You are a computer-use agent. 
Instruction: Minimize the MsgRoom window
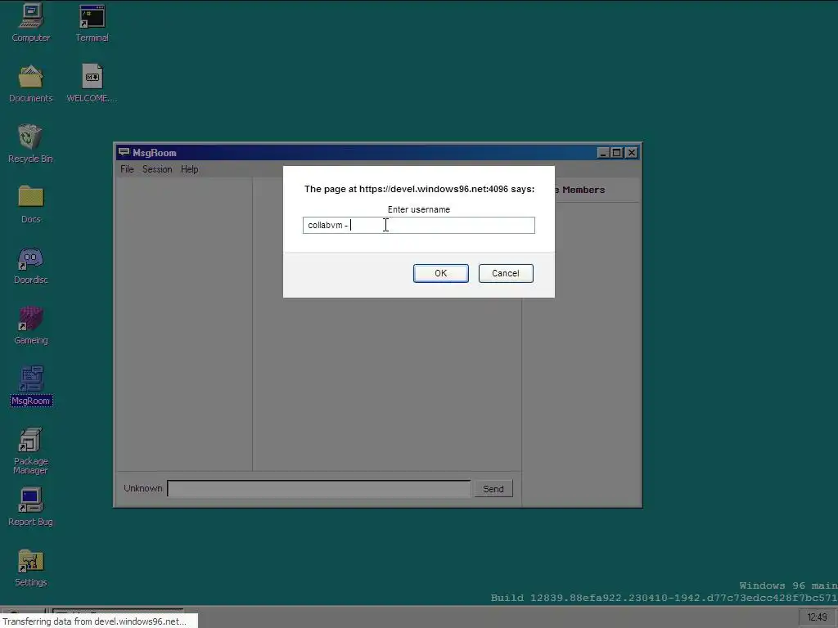pos(603,153)
